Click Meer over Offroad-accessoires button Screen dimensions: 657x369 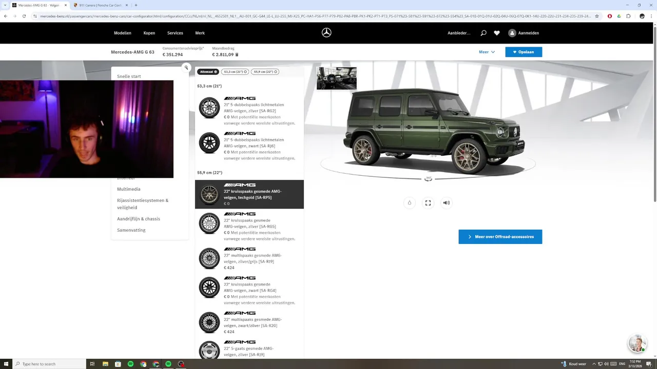tap(500, 237)
